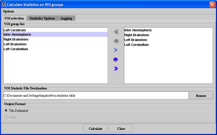Click the grey double-left arrow icon
Image resolution: width=217 pixels, height=135 pixels.
point(116,32)
